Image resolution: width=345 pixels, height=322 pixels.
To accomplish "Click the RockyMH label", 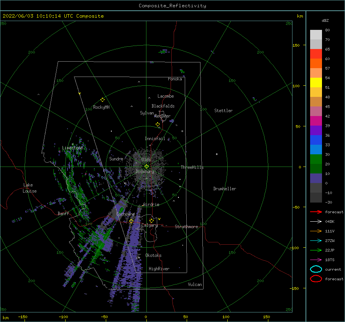I will 101,107.
